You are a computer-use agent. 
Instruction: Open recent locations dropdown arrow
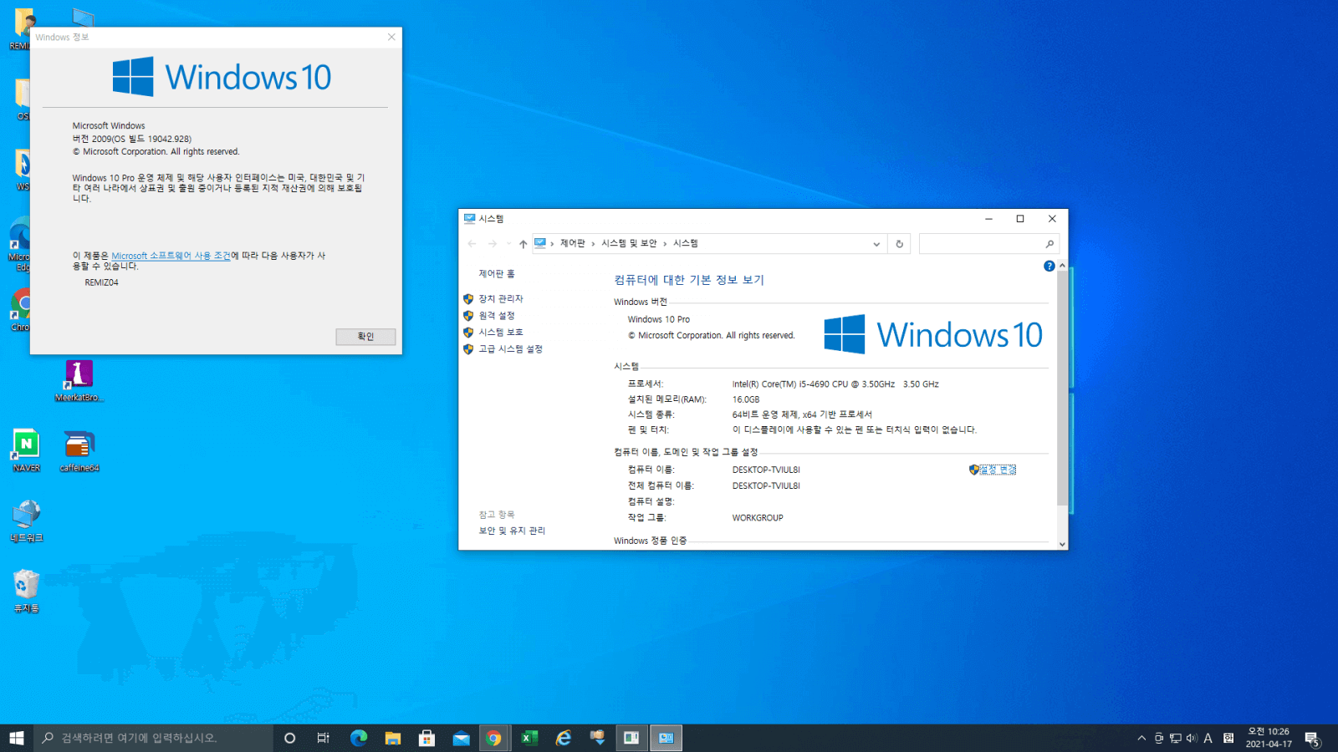[508, 244]
